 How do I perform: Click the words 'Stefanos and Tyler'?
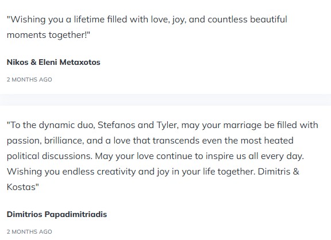tap(138, 125)
